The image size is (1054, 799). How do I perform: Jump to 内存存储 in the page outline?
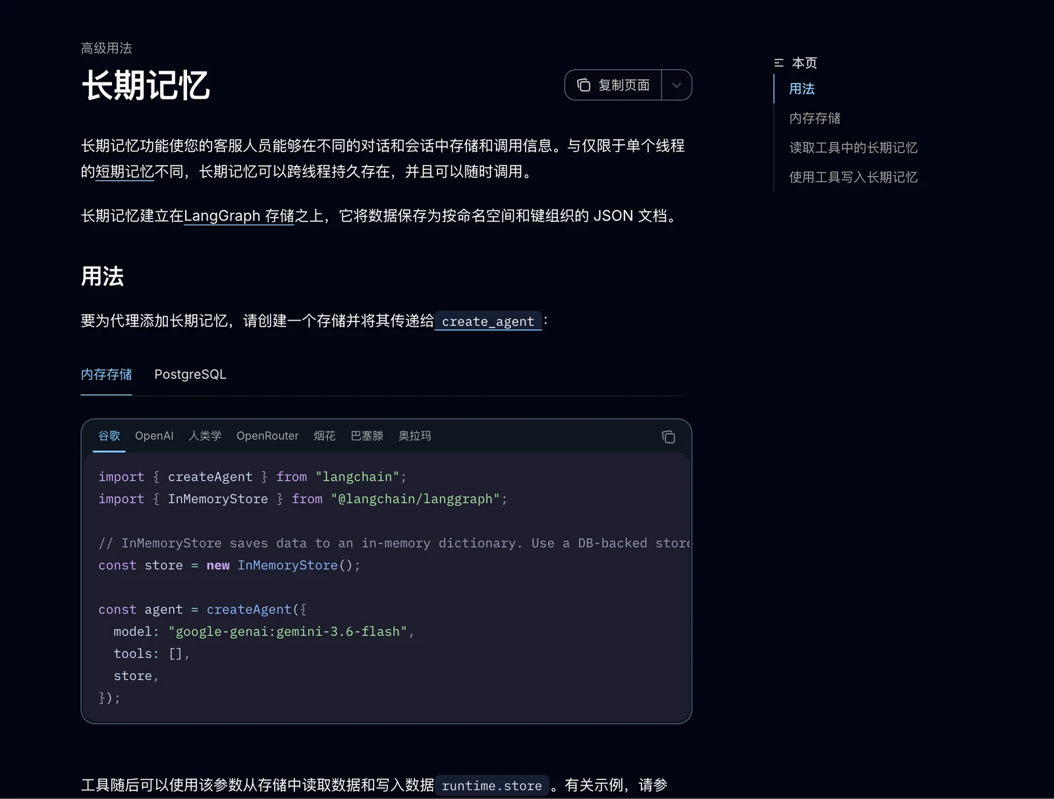tap(815, 119)
